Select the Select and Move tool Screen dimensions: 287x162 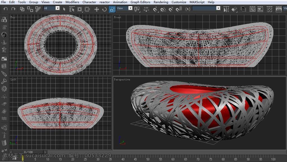tap(97, 9)
